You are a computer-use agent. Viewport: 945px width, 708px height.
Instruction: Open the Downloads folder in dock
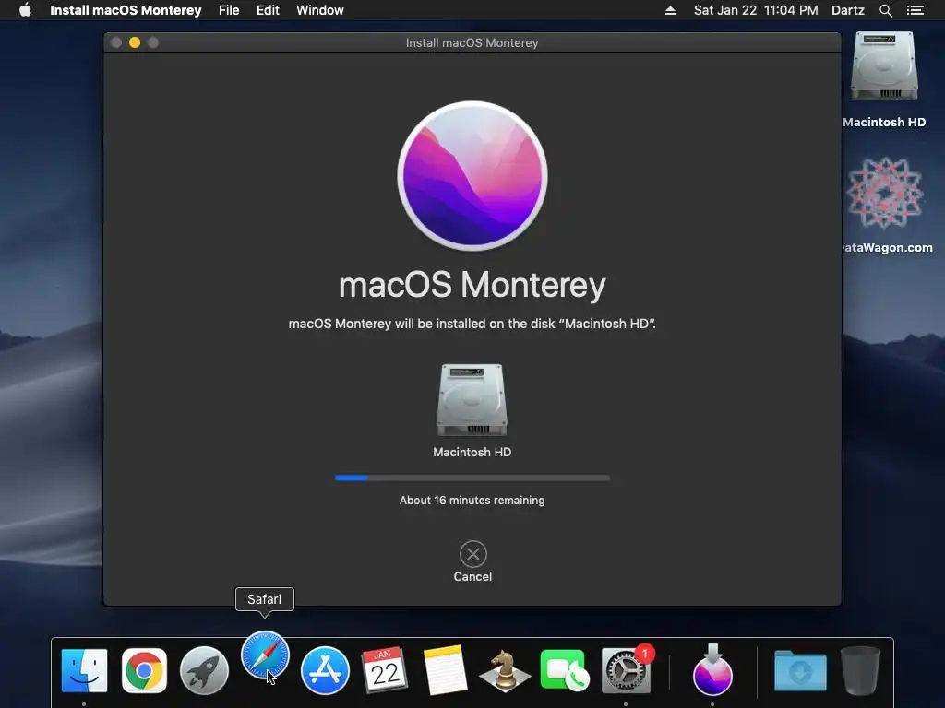tap(800, 670)
